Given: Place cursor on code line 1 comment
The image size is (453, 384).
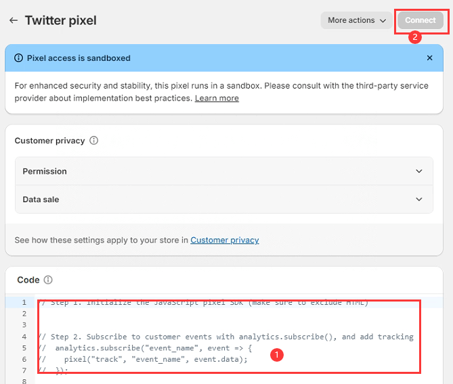Looking at the screenshot, I should [x=203, y=302].
